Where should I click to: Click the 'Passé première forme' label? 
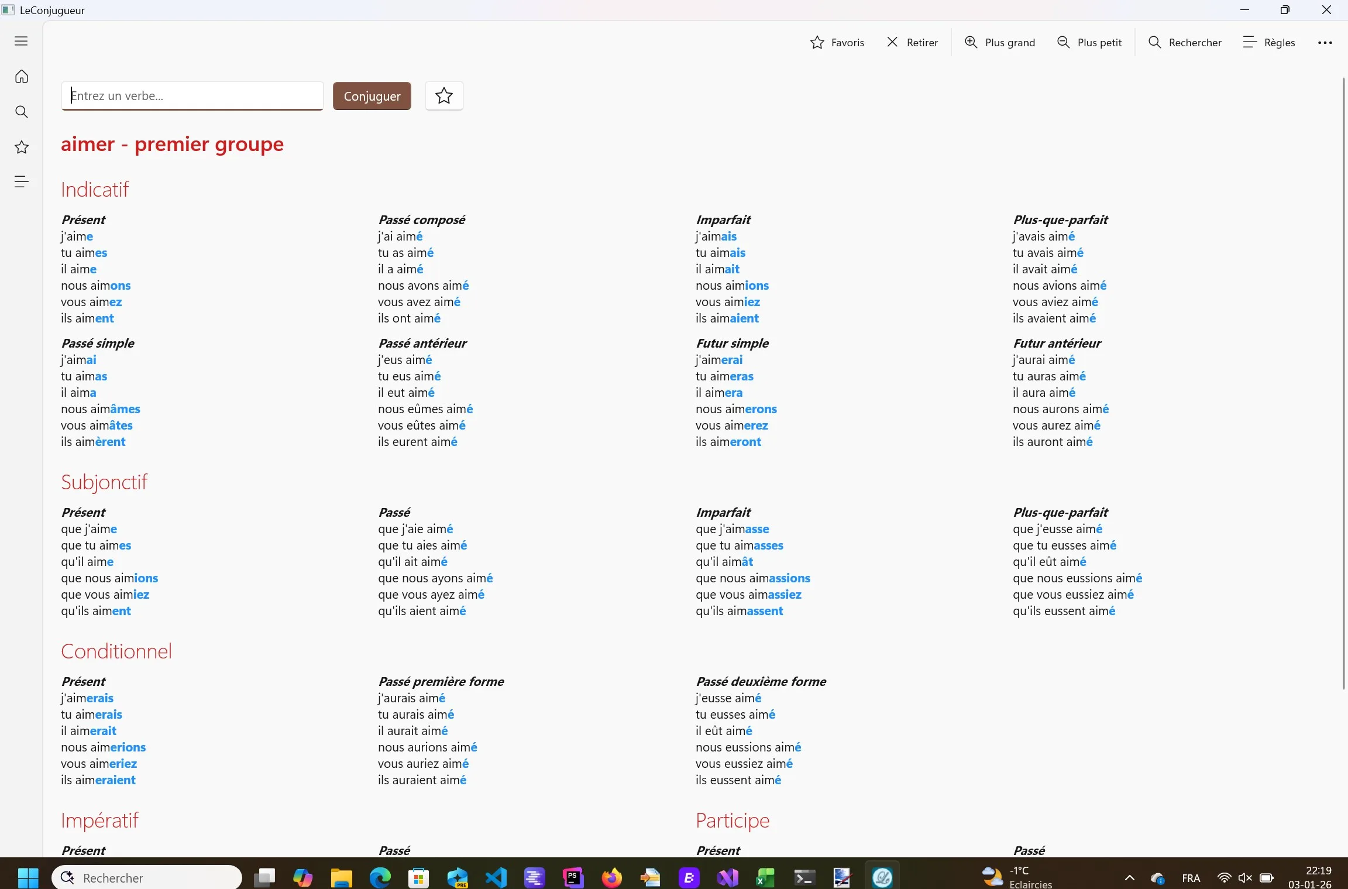(441, 681)
